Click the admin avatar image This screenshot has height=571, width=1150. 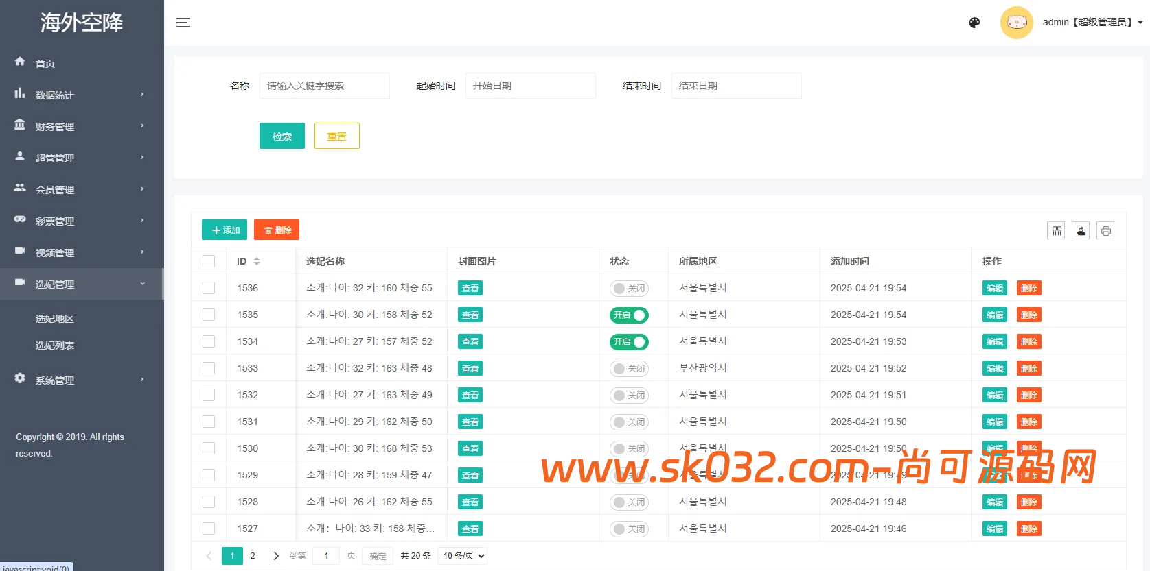tap(1016, 23)
